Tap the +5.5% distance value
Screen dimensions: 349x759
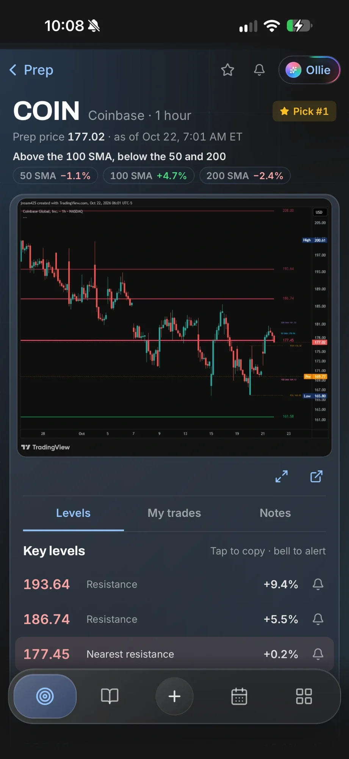[x=281, y=619]
